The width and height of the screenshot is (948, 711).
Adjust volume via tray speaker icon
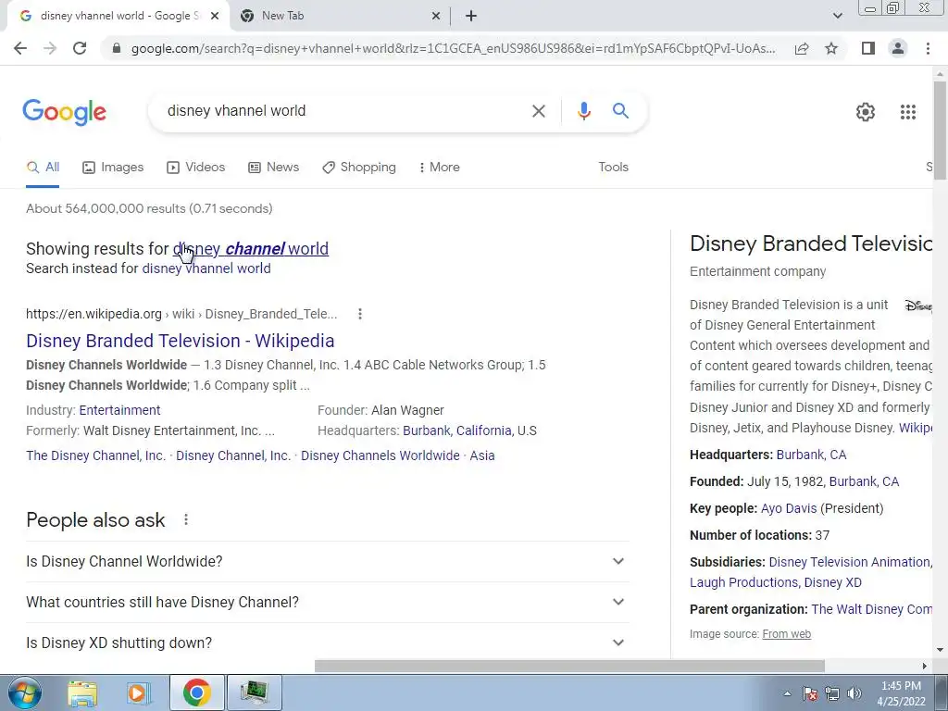(x=854, y=693)
